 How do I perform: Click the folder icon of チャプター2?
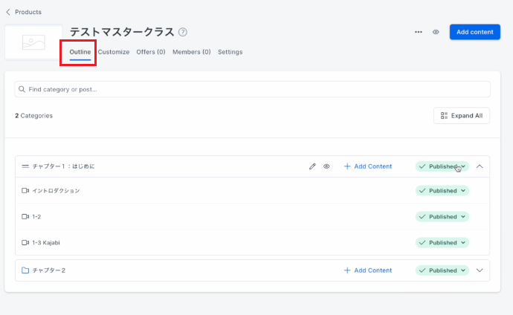point(25,270)
